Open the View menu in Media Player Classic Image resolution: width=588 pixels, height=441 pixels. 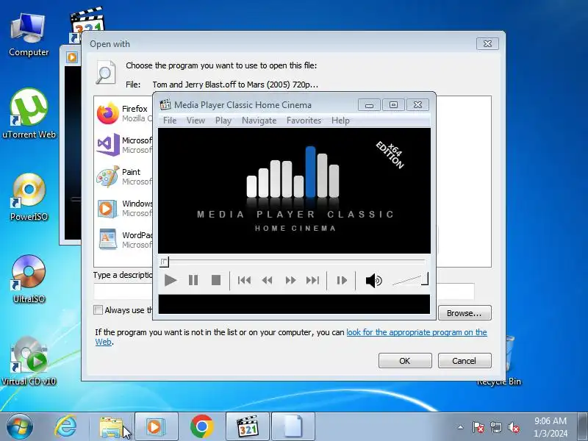point(196,121)
